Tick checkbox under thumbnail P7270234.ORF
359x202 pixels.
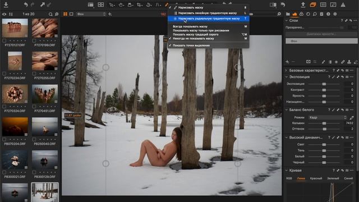click(4, 74)
